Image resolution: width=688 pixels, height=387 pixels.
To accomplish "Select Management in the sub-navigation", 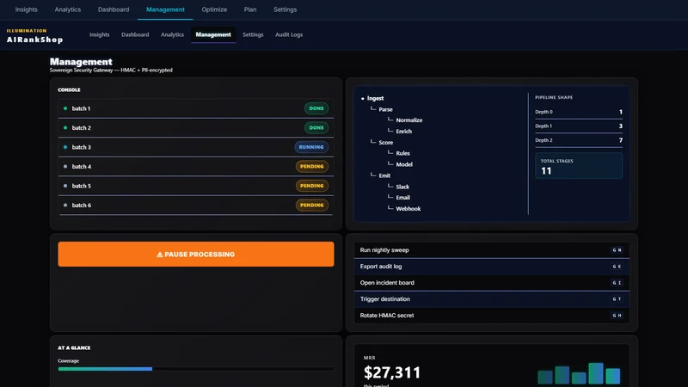I will (x=213, y=34).
